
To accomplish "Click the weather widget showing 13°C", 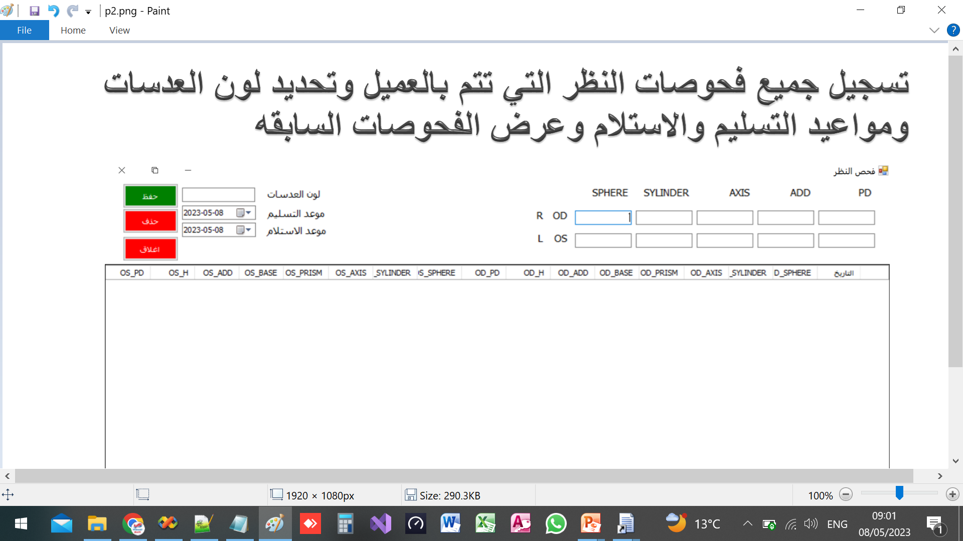I will tap(693, 524).
